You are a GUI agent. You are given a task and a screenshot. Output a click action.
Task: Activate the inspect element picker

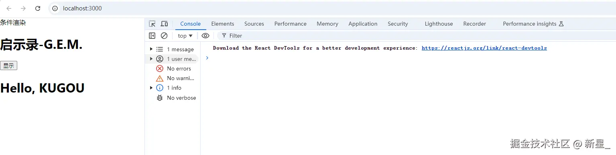152,24
